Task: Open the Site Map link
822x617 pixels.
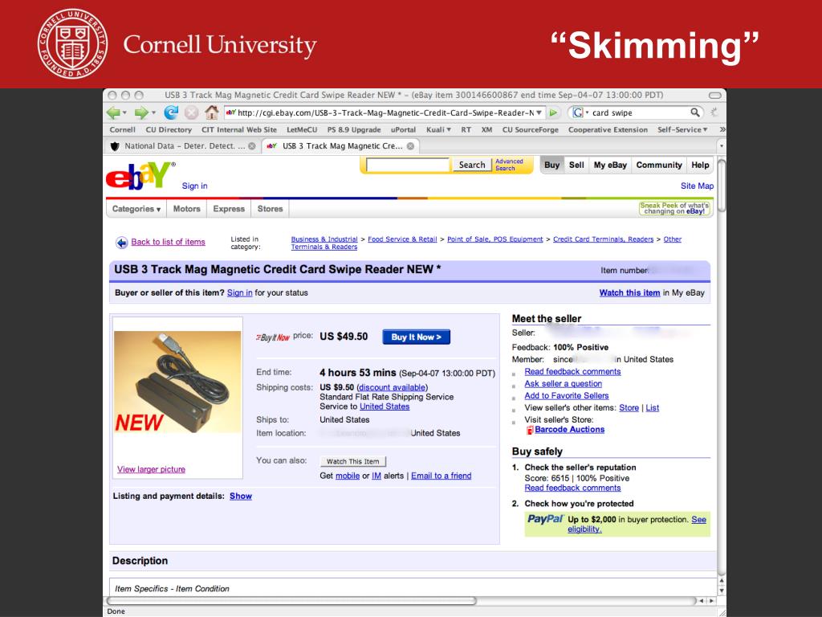Action: click(697, 186)
